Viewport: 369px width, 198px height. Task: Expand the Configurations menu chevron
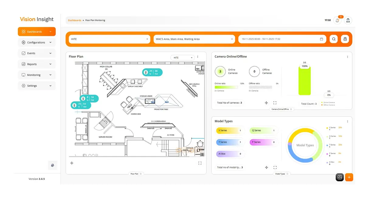coord(50,42)
